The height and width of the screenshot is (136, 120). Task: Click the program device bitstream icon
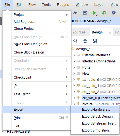click(x=104, y=13)
